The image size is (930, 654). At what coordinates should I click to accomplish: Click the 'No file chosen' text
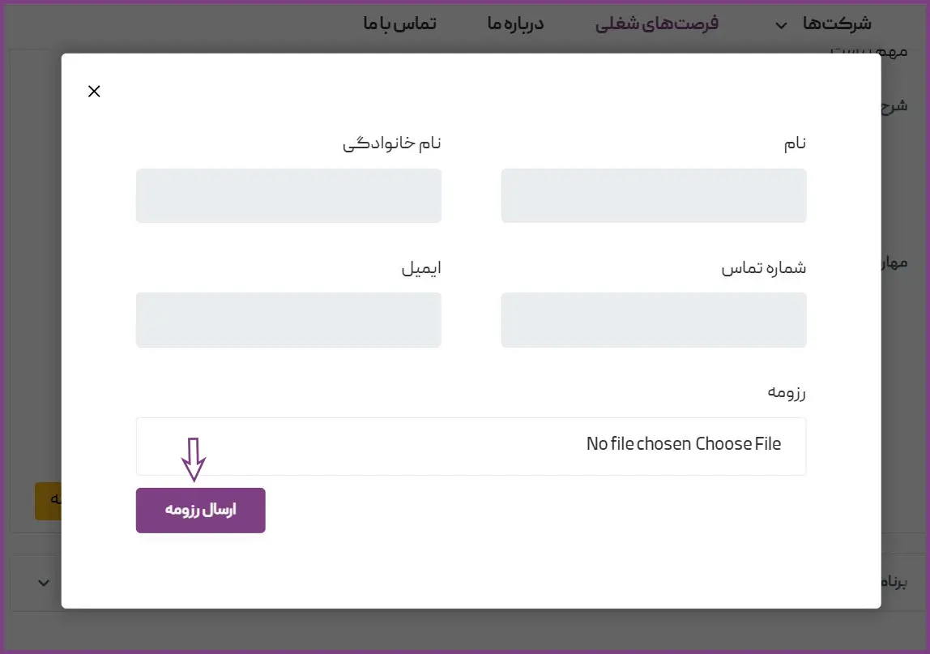tap(638, 444)
